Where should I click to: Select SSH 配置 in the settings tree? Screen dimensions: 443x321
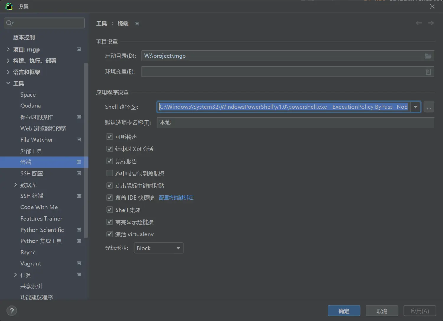[32, 174]
